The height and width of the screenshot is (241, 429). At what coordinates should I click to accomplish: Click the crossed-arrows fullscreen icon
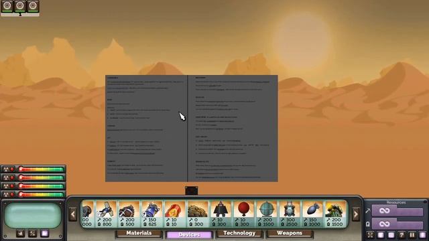[x=370, y=235]
